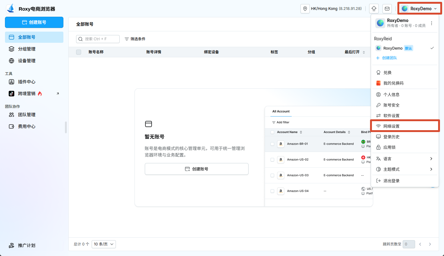This screenshot has width=444, height=256.
Task: Click the 团队管理 people icon
Action: click(x=11, y=115)
